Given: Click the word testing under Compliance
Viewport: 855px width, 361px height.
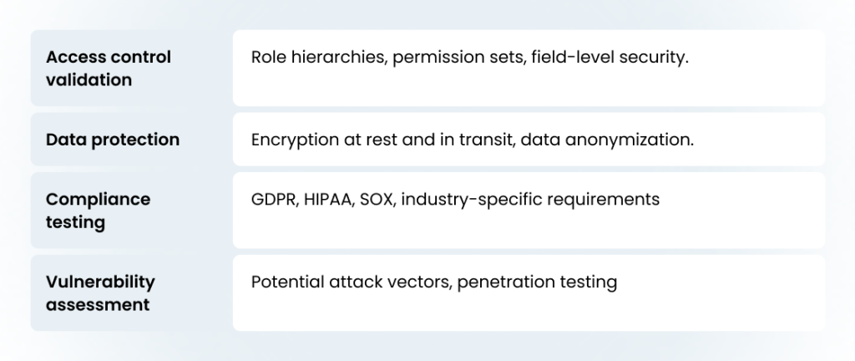Looking at the screenshot, I should pyautogui.click(x=75, y=222).
